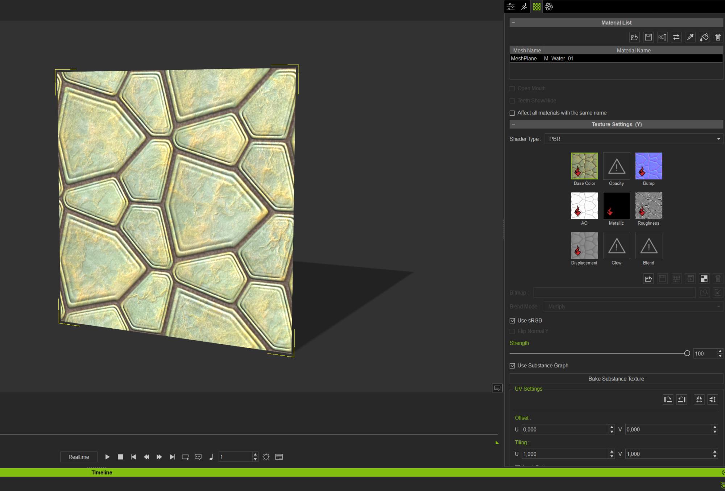Step to previous frame
725x491 pixels.
tap(146, 457)
